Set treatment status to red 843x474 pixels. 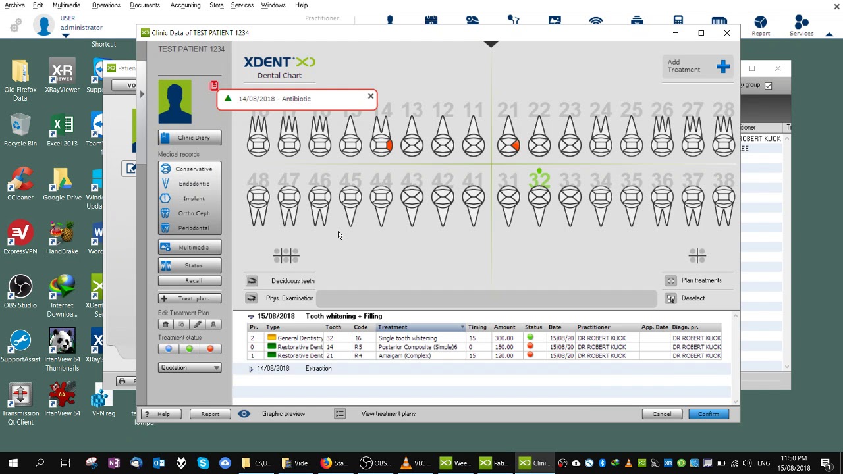pos(211,349)
